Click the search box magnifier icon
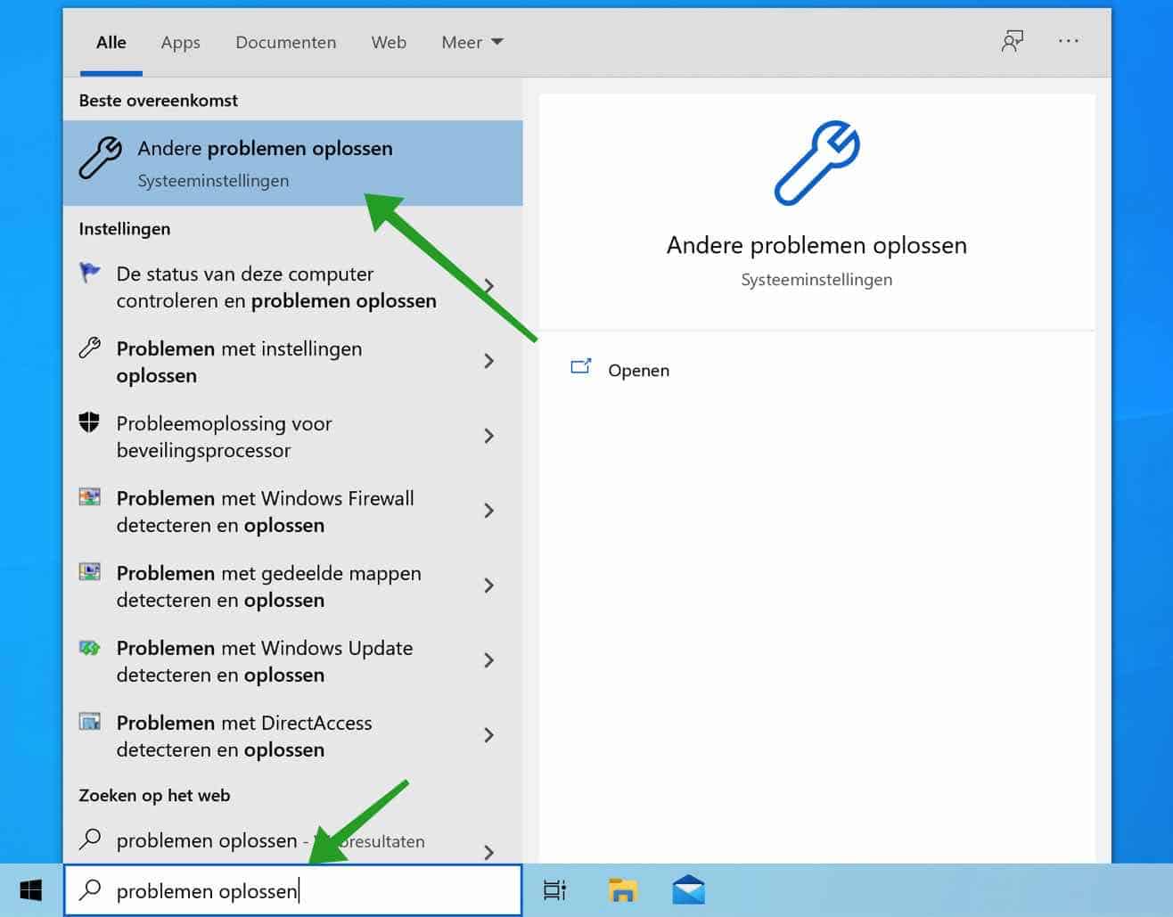 90,889
